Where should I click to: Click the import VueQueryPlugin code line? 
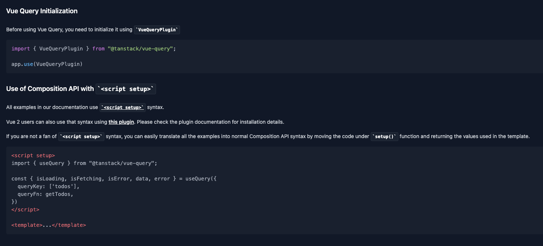(94, 49)
